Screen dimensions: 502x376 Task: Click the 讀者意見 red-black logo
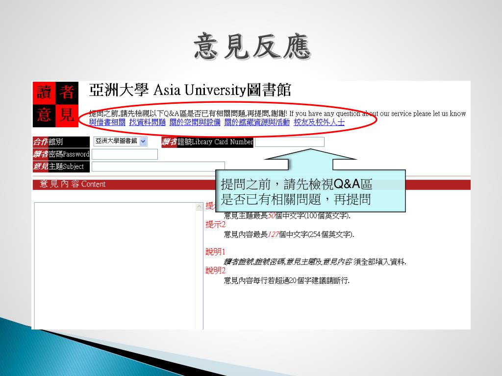tap(56, 104)
